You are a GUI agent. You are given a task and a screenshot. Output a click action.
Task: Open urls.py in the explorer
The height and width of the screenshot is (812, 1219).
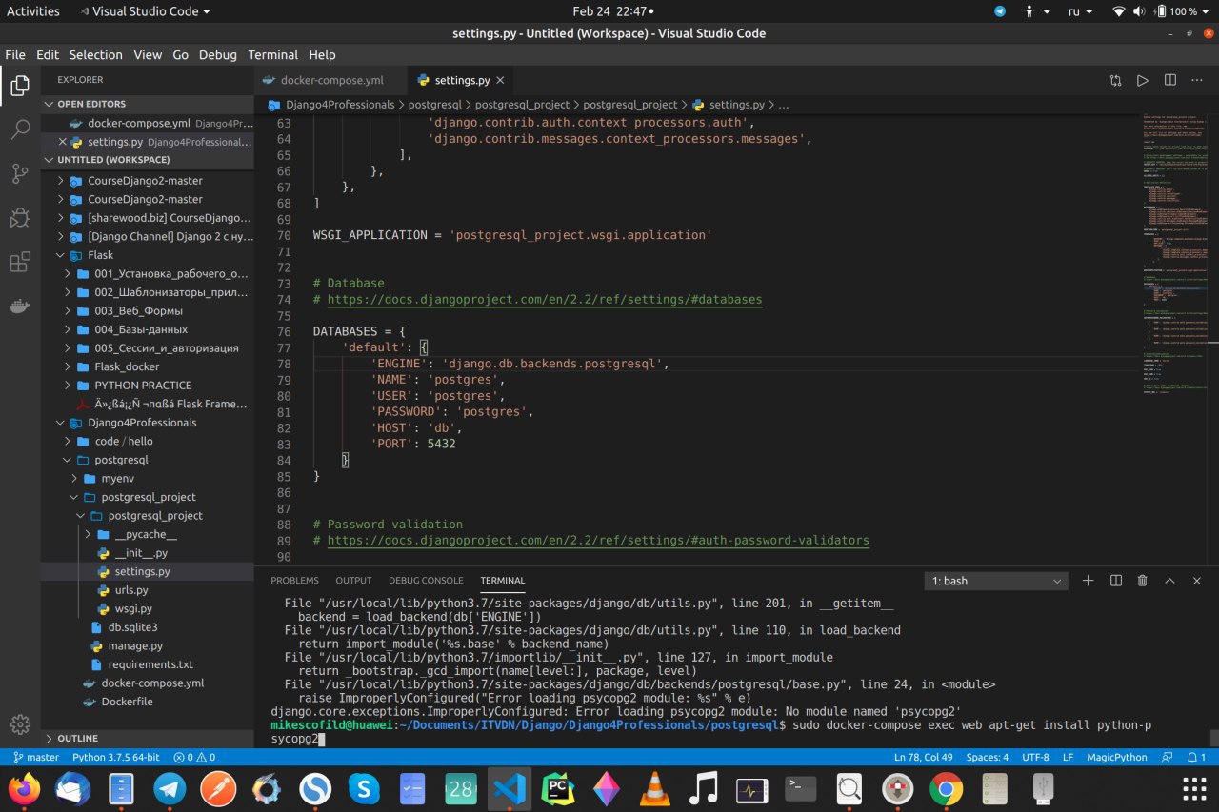(x=148, y=590)
